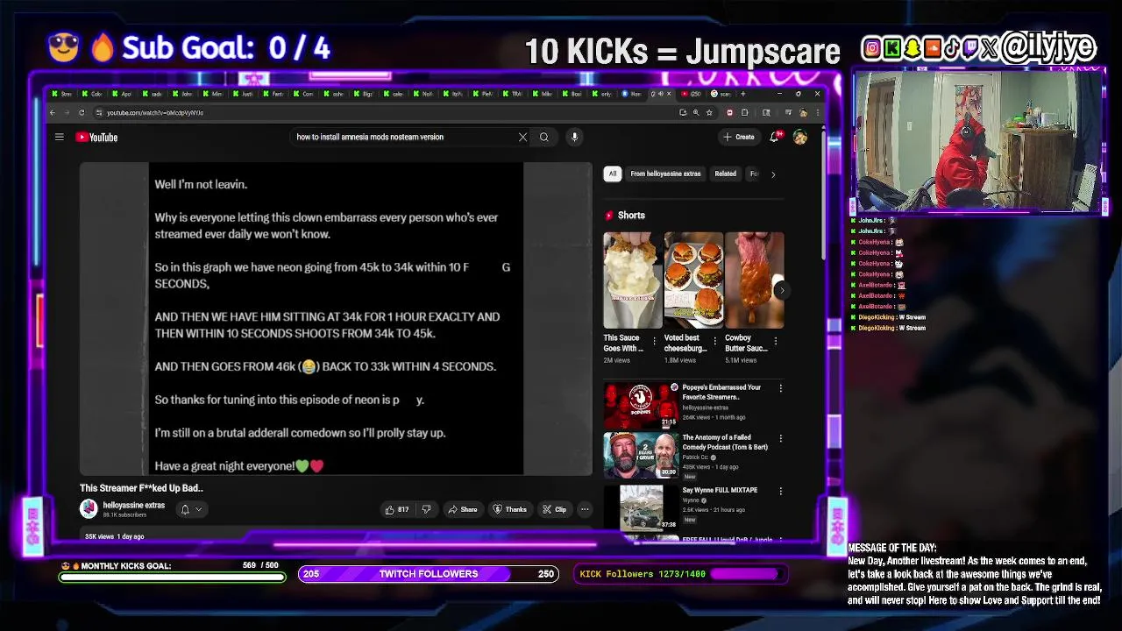Bookmark this page with the star icon
1122x631 pixels.
point(709,112)
